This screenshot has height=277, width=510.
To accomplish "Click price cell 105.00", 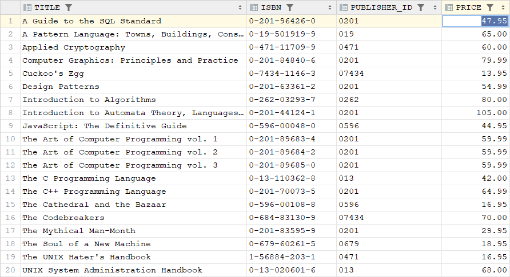I will pos(476,113).
